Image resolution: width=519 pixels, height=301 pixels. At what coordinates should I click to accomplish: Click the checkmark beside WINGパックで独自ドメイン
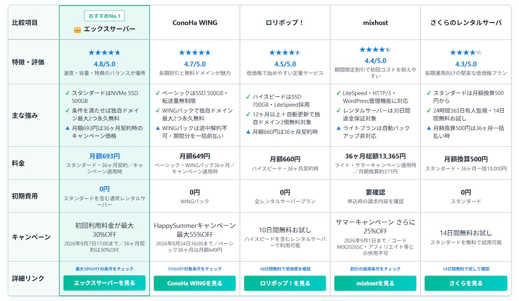158,111
